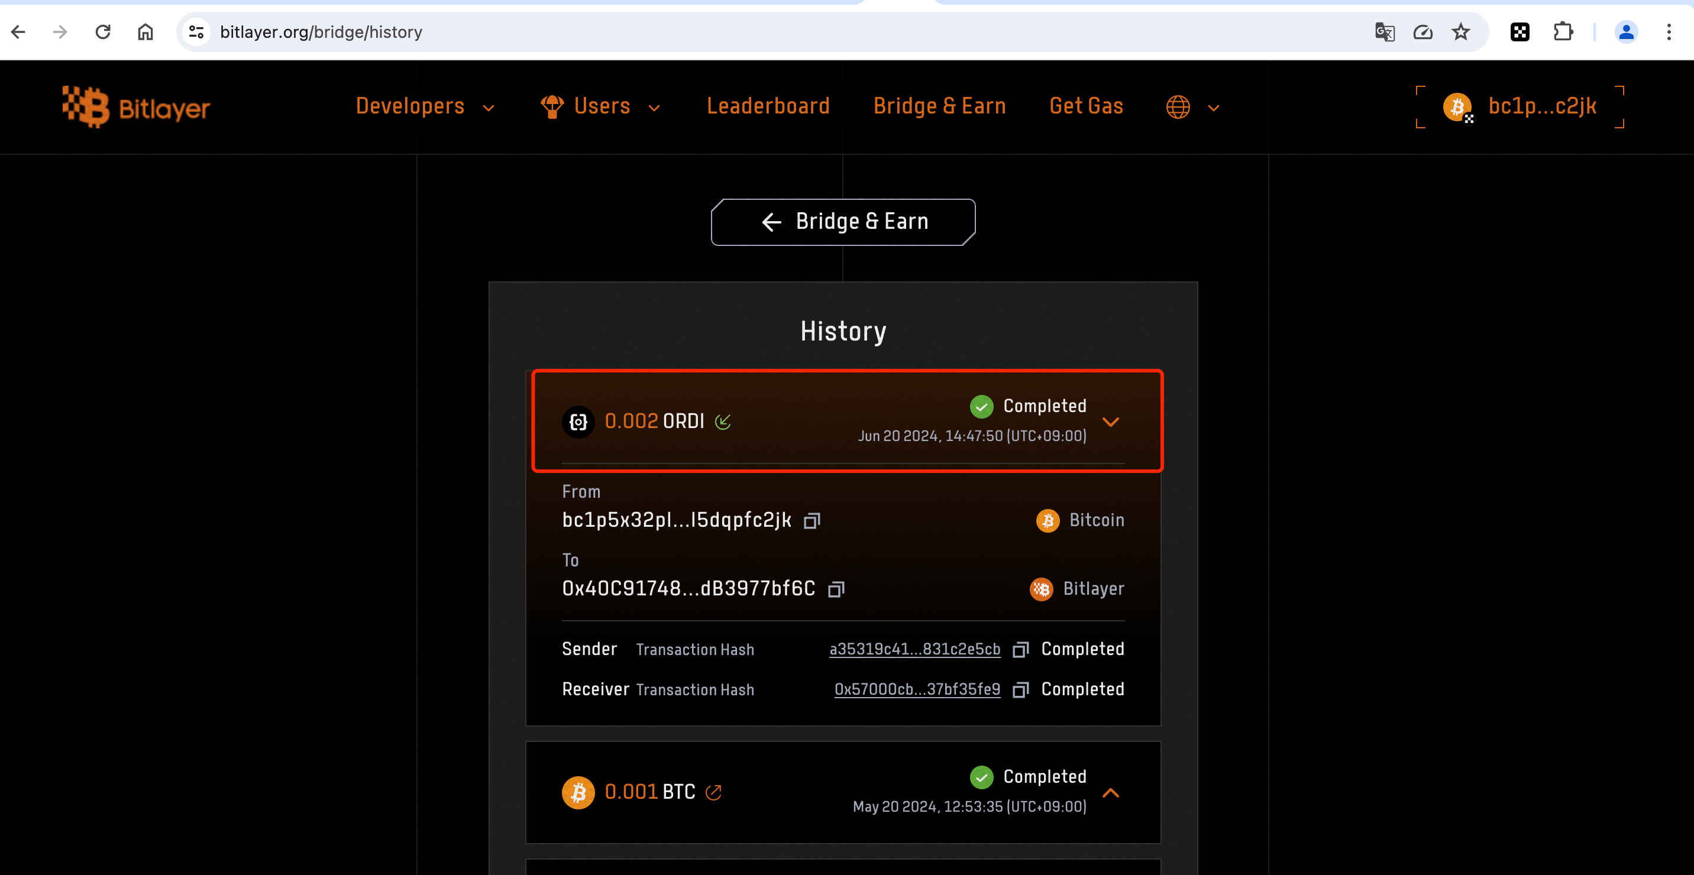Open sender hash link a35319c41...831c2e5cb
Screen dimensions: 1694x875
(914, 650)
